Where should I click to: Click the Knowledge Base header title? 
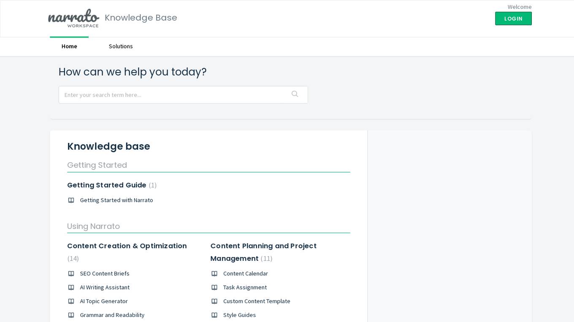coord(141,18)
